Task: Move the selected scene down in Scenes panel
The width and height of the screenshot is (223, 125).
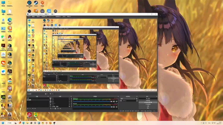Action: (x=35, y=109)
